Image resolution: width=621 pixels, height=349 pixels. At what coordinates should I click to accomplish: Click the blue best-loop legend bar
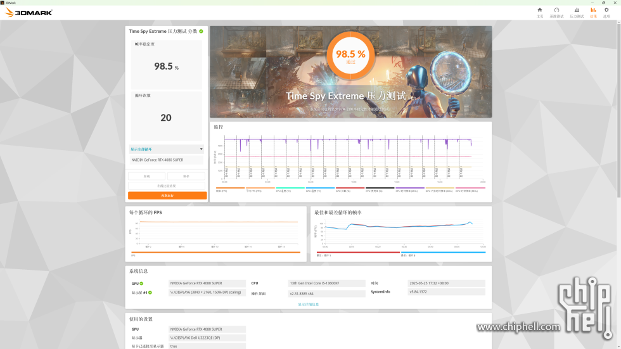tap(443, 252)
